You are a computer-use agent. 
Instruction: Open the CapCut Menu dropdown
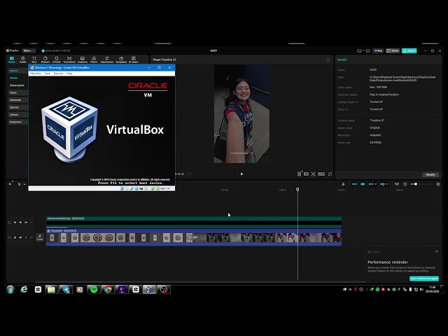[29, 50]
